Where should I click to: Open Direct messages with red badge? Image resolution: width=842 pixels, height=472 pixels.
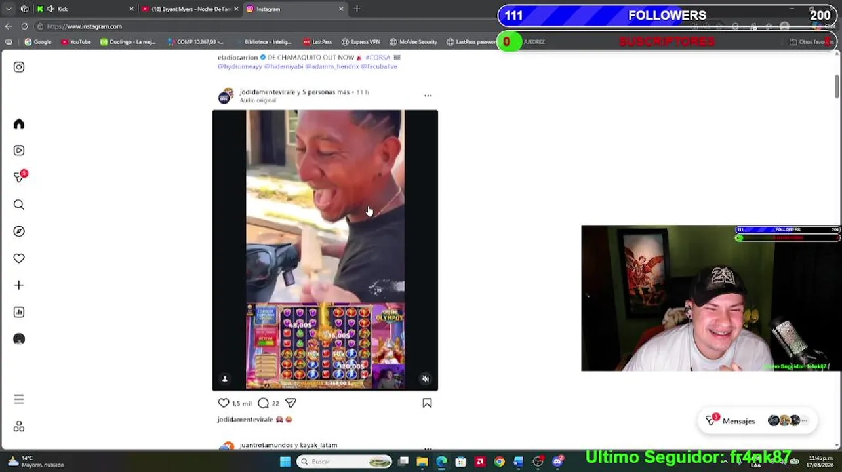(x=20, y=177)
